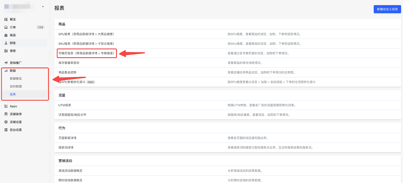
Task: Click the 234 orders count badge
Action: [x=41, y=27]
